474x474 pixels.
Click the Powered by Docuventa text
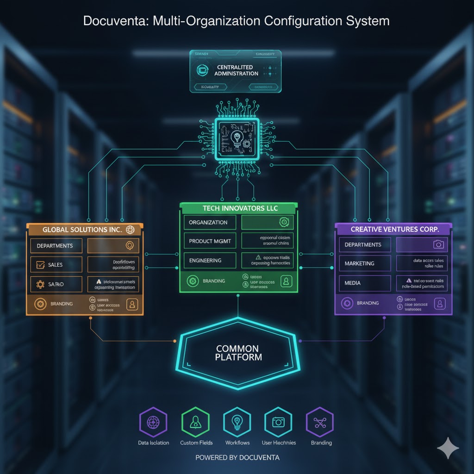point(237,458)
